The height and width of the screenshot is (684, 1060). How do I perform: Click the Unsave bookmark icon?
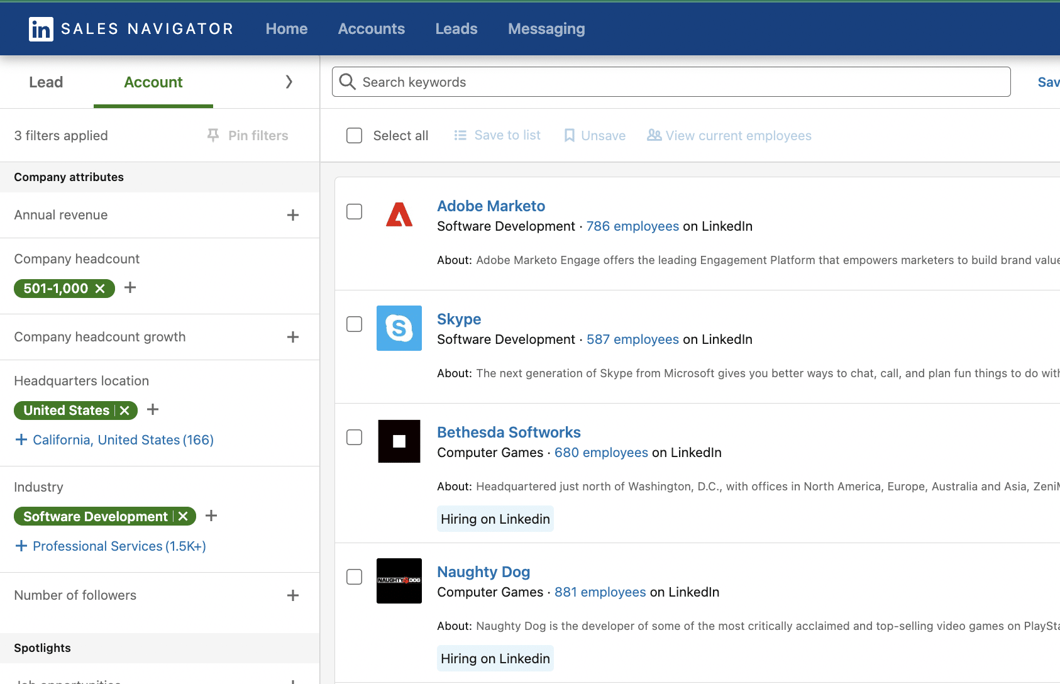pos(569,135)
